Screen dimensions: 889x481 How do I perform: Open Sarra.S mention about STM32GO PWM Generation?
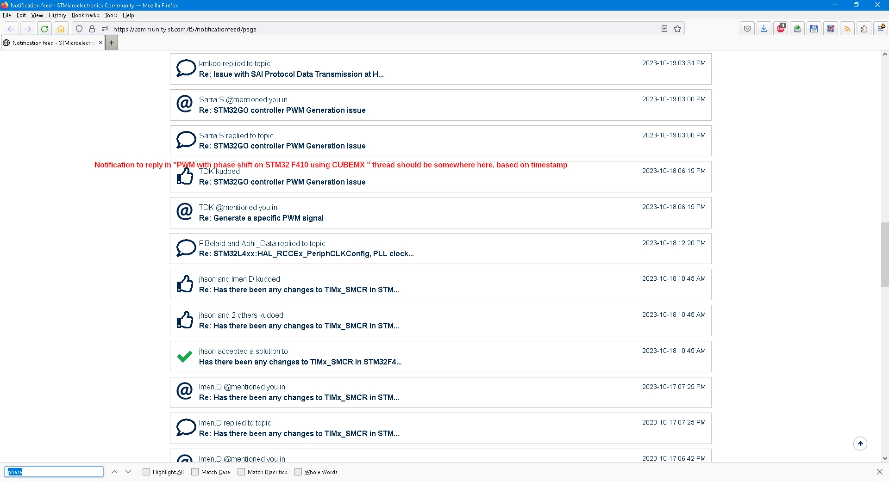coord(441,105)
